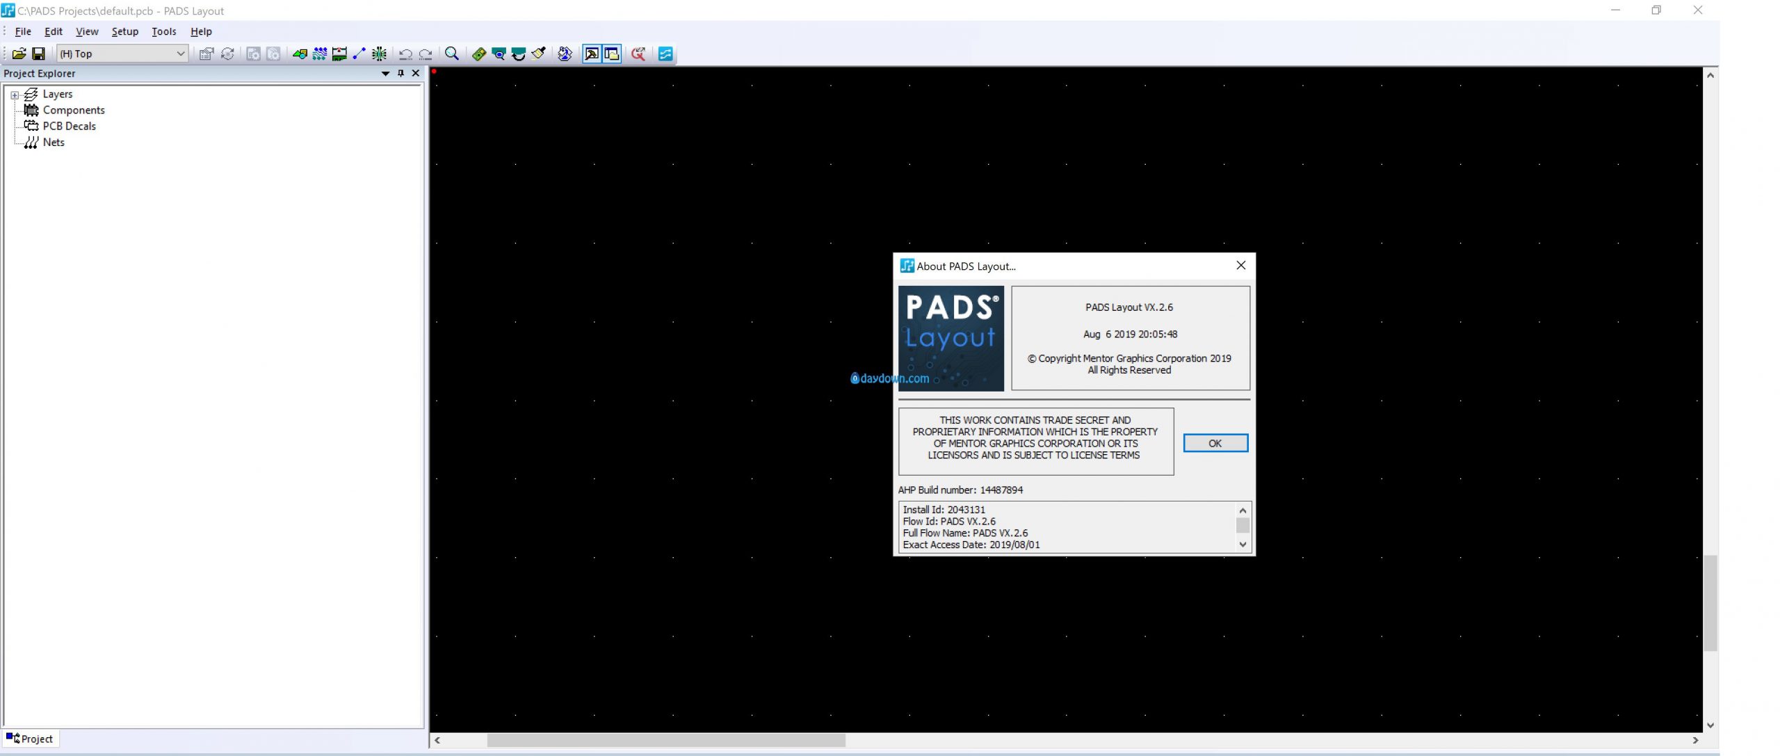Close the Project Explorer panel
Viewport: 1780px width, 756px height.
(416, 73)
